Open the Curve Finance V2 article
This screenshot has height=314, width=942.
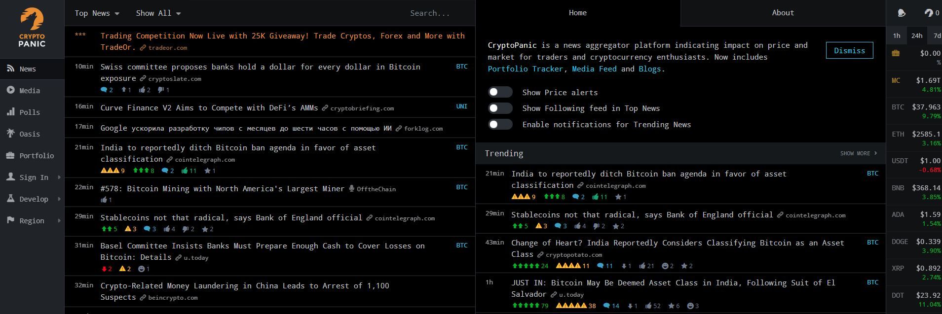click(x=209, y=107)
